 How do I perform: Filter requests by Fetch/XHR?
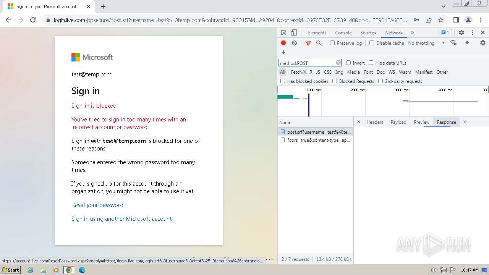[301, 72]
